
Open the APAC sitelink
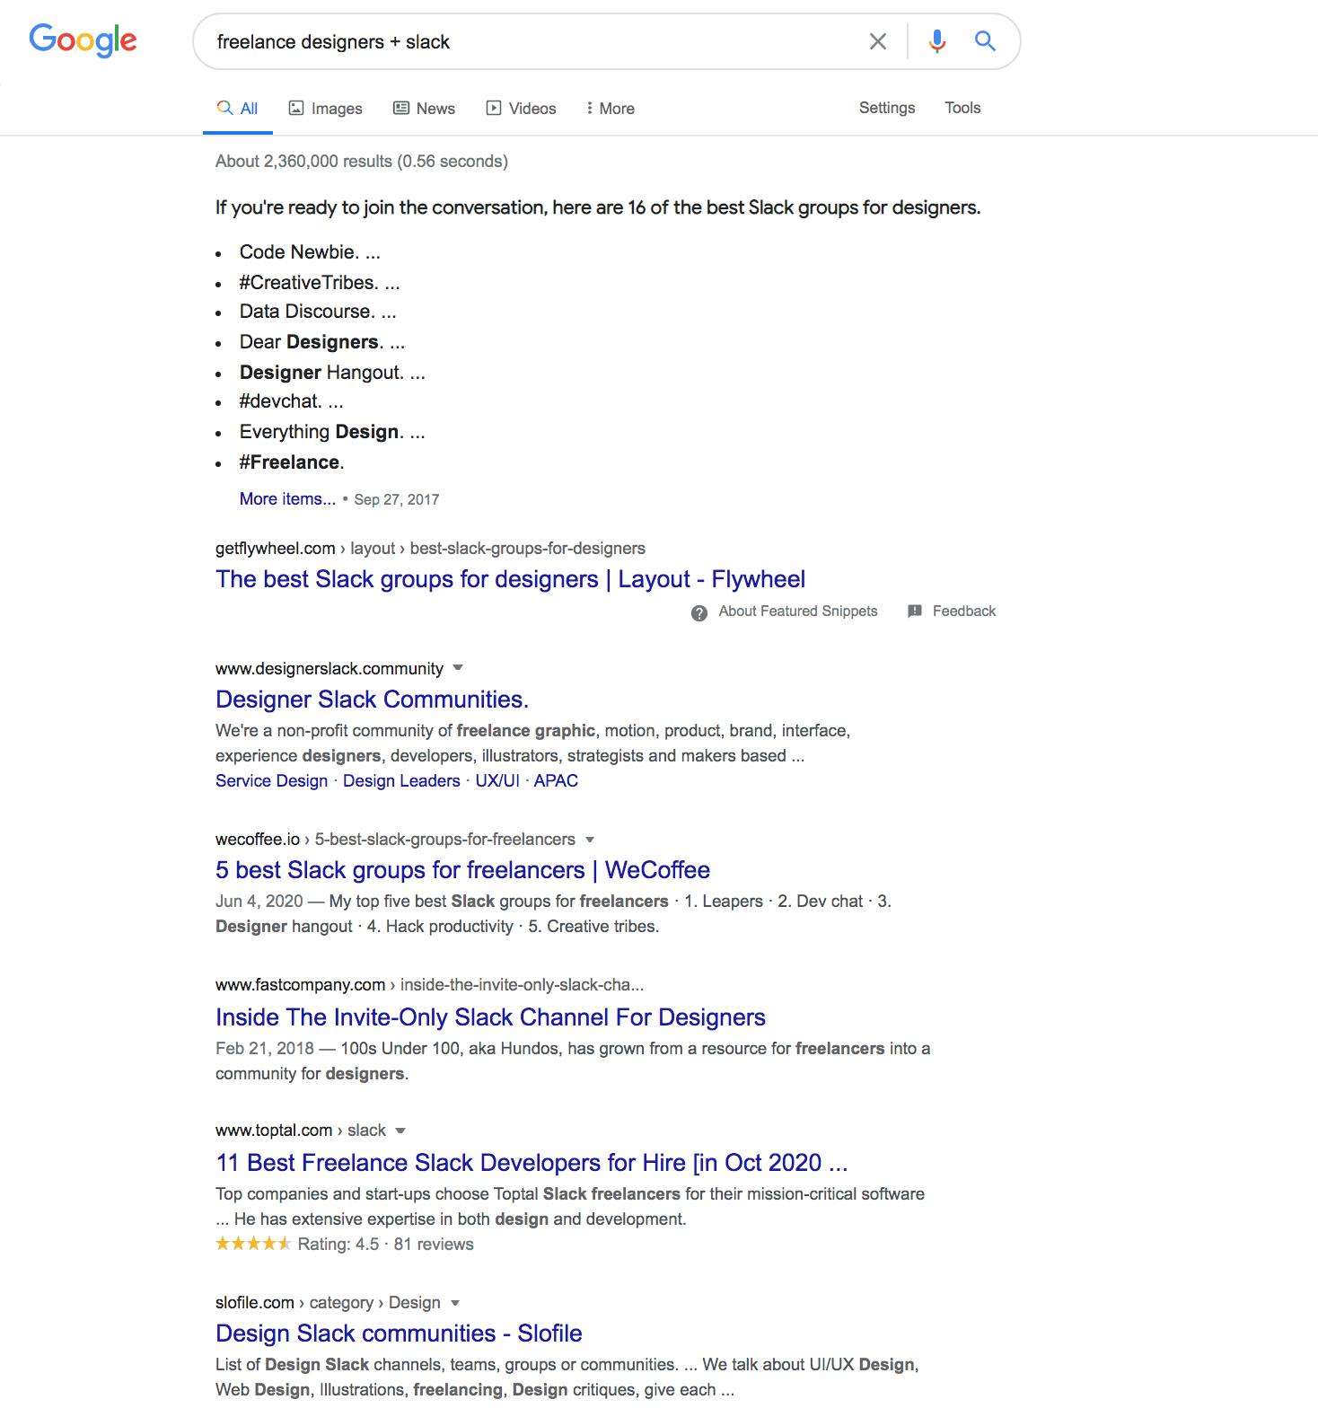(x=556, y=781)
